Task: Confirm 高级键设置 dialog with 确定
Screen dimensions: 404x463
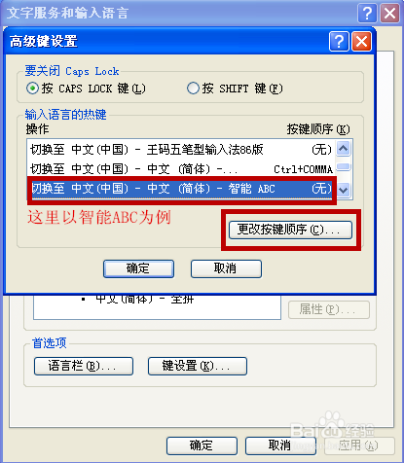Action: (x=138, y=268)
